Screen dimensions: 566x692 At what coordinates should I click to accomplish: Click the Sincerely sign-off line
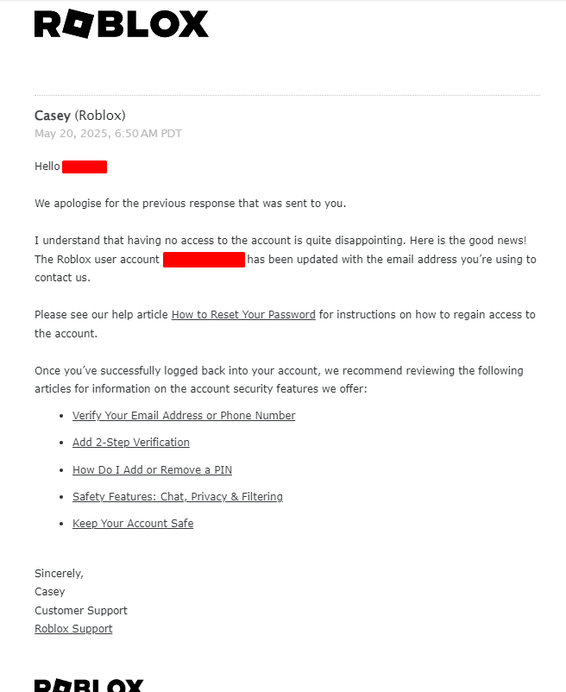[59, 574]
